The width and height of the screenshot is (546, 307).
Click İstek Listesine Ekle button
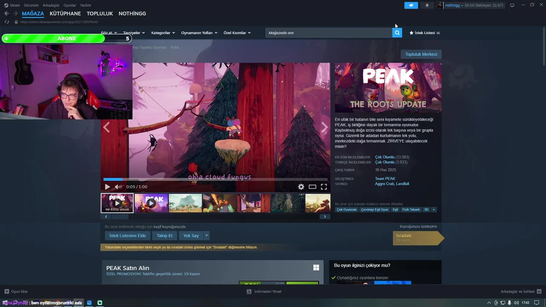pyautogui.click(x=128, y=235)
